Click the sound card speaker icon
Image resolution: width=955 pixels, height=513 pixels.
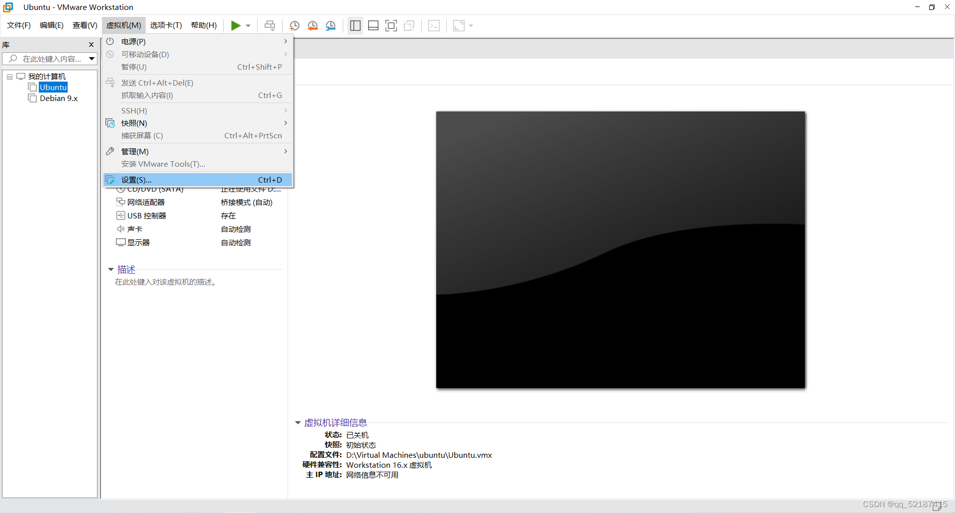coord(120,229)
